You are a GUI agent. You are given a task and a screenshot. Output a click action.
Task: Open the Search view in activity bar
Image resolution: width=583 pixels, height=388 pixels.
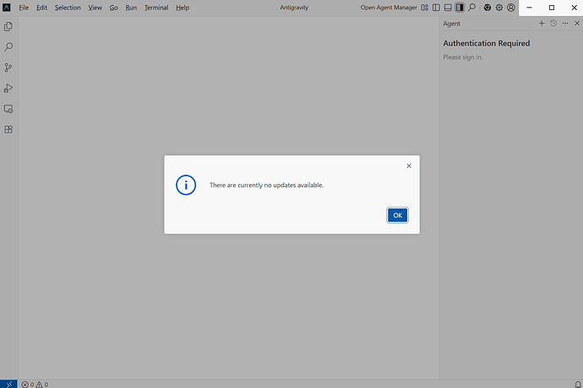(x=8, y=46)
